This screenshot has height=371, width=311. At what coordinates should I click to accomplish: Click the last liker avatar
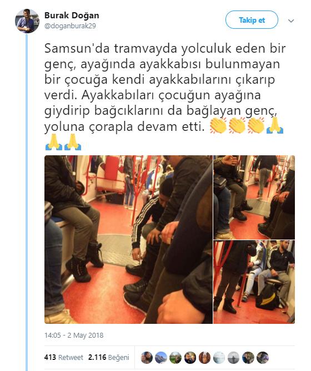click(x=263, y=358)
